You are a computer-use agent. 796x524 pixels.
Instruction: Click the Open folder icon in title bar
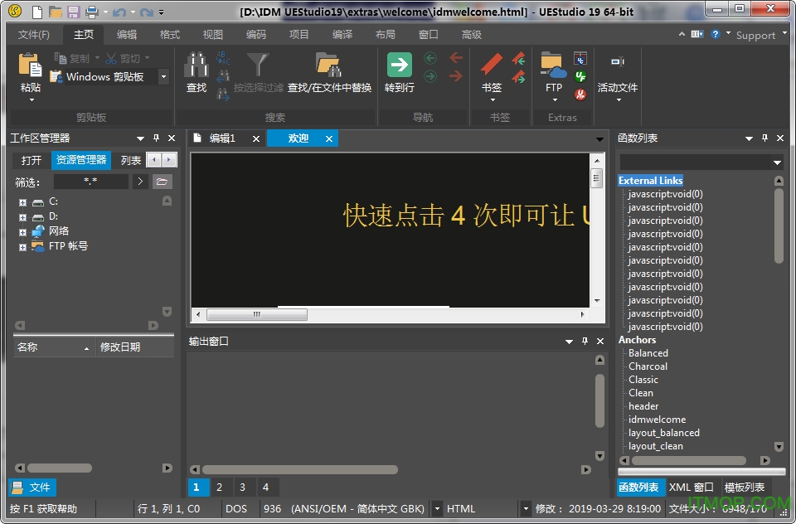click(x=55, y=11)
